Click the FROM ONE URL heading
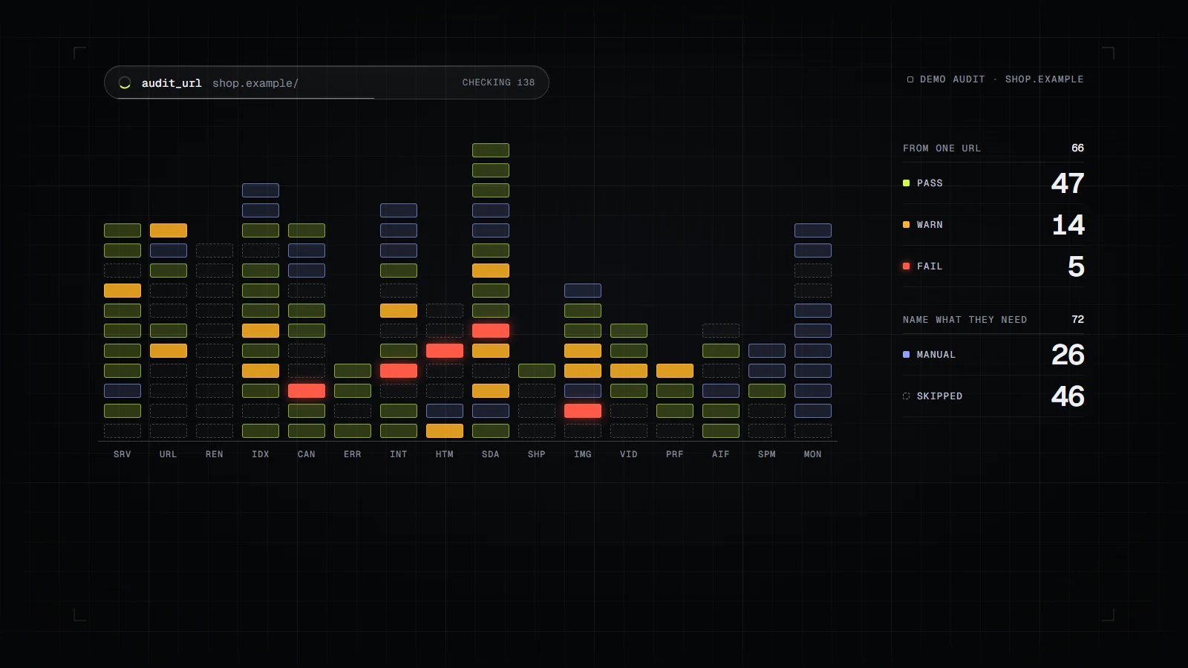Viewport: 1188px width, 668px height. click(941, 148)
